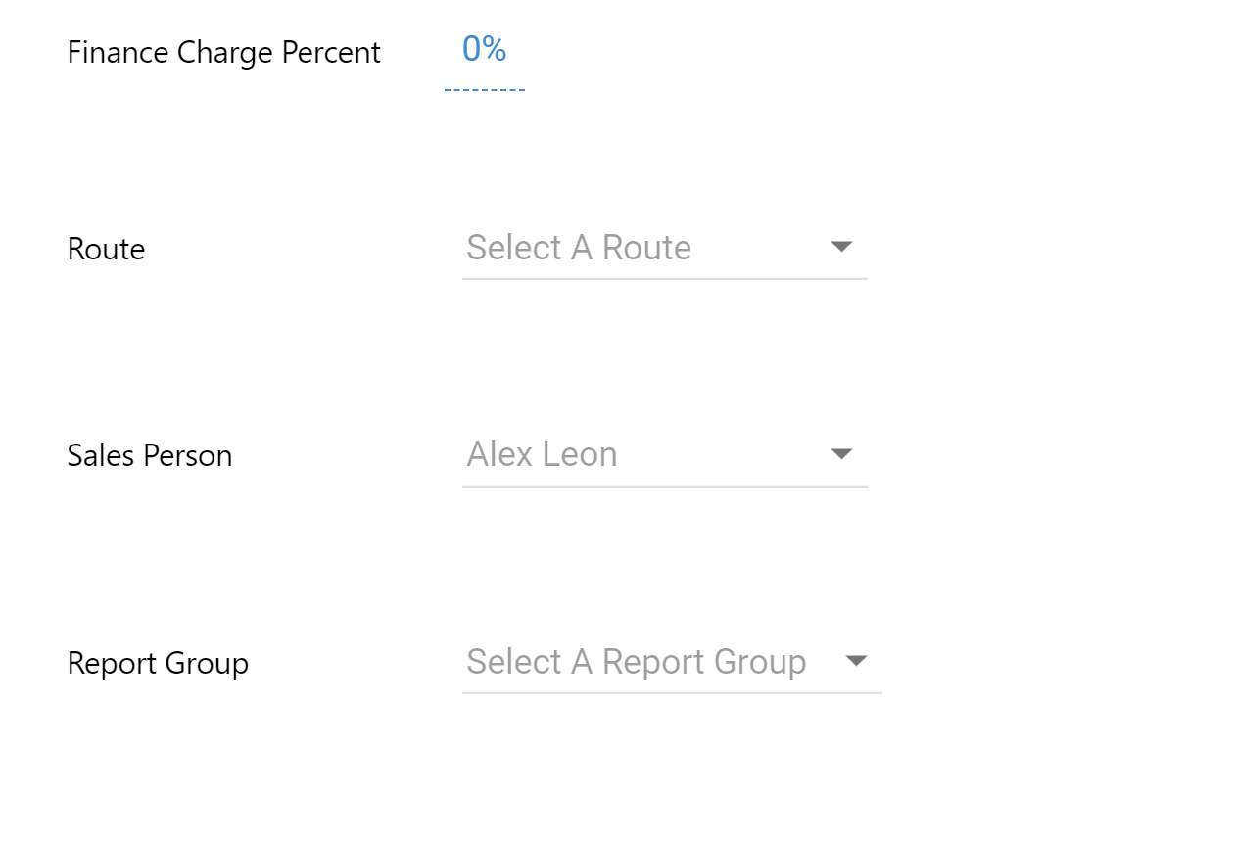Click the 'Select A Report Group' placeholder text
Image resolution: width=1234 pixels, height=844 pixels.
pos(636,662)
